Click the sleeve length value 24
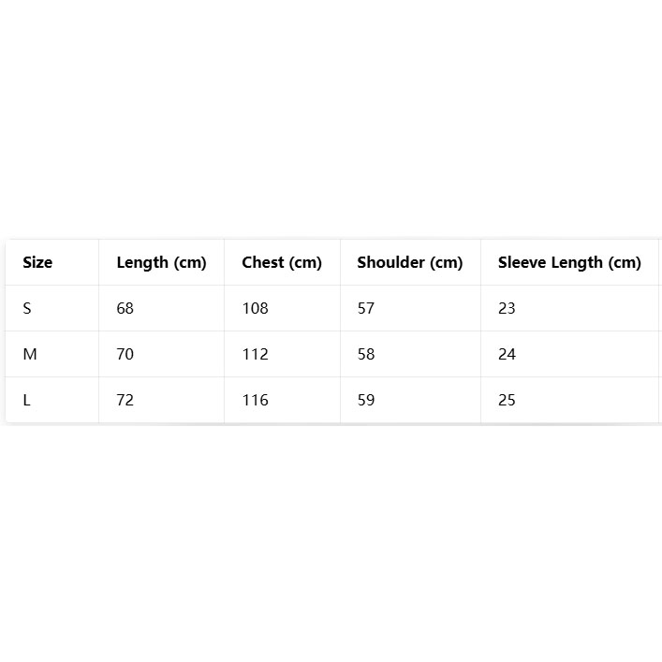 coord(507,354)
